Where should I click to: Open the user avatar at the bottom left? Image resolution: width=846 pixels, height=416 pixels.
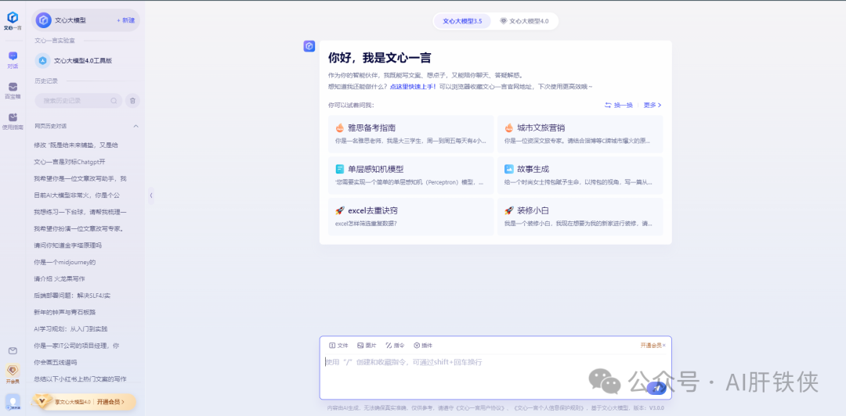click(13, 402)
